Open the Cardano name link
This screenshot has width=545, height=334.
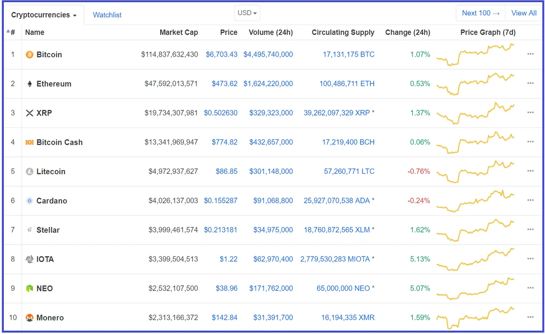52,201
